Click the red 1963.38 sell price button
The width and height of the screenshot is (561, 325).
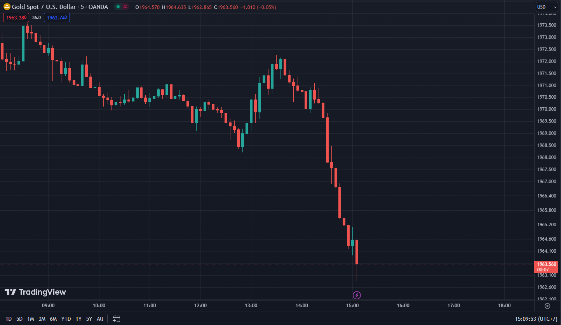point(16,17)
